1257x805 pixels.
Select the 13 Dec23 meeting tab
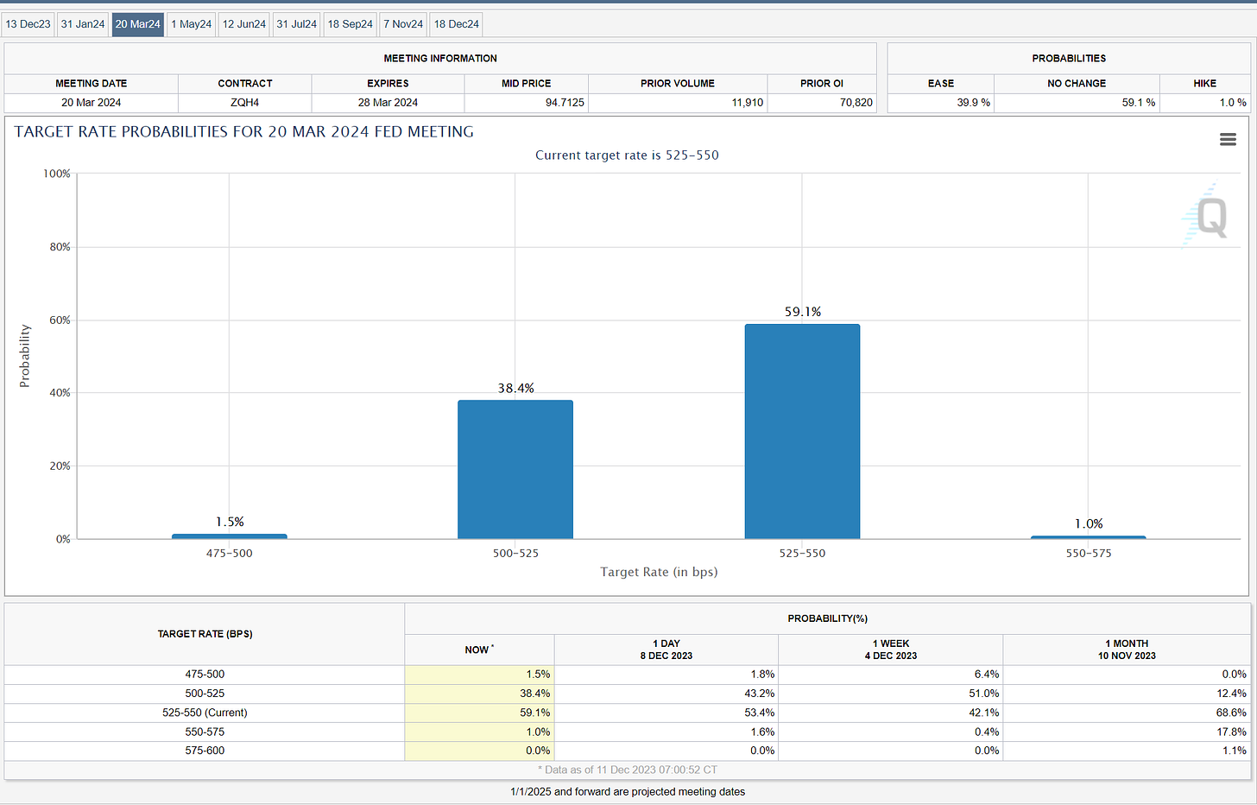28,24
